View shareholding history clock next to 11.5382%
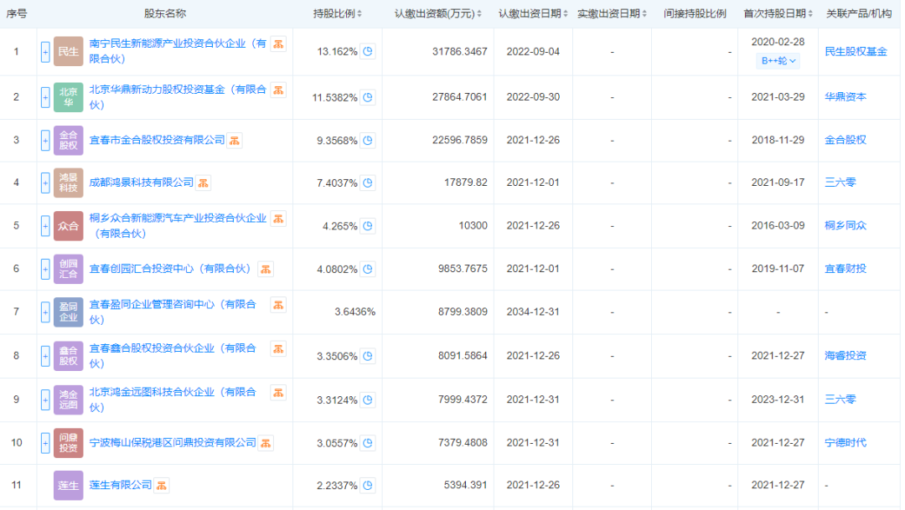The width and height of the screenshot is (905, 510). (368, 97)
